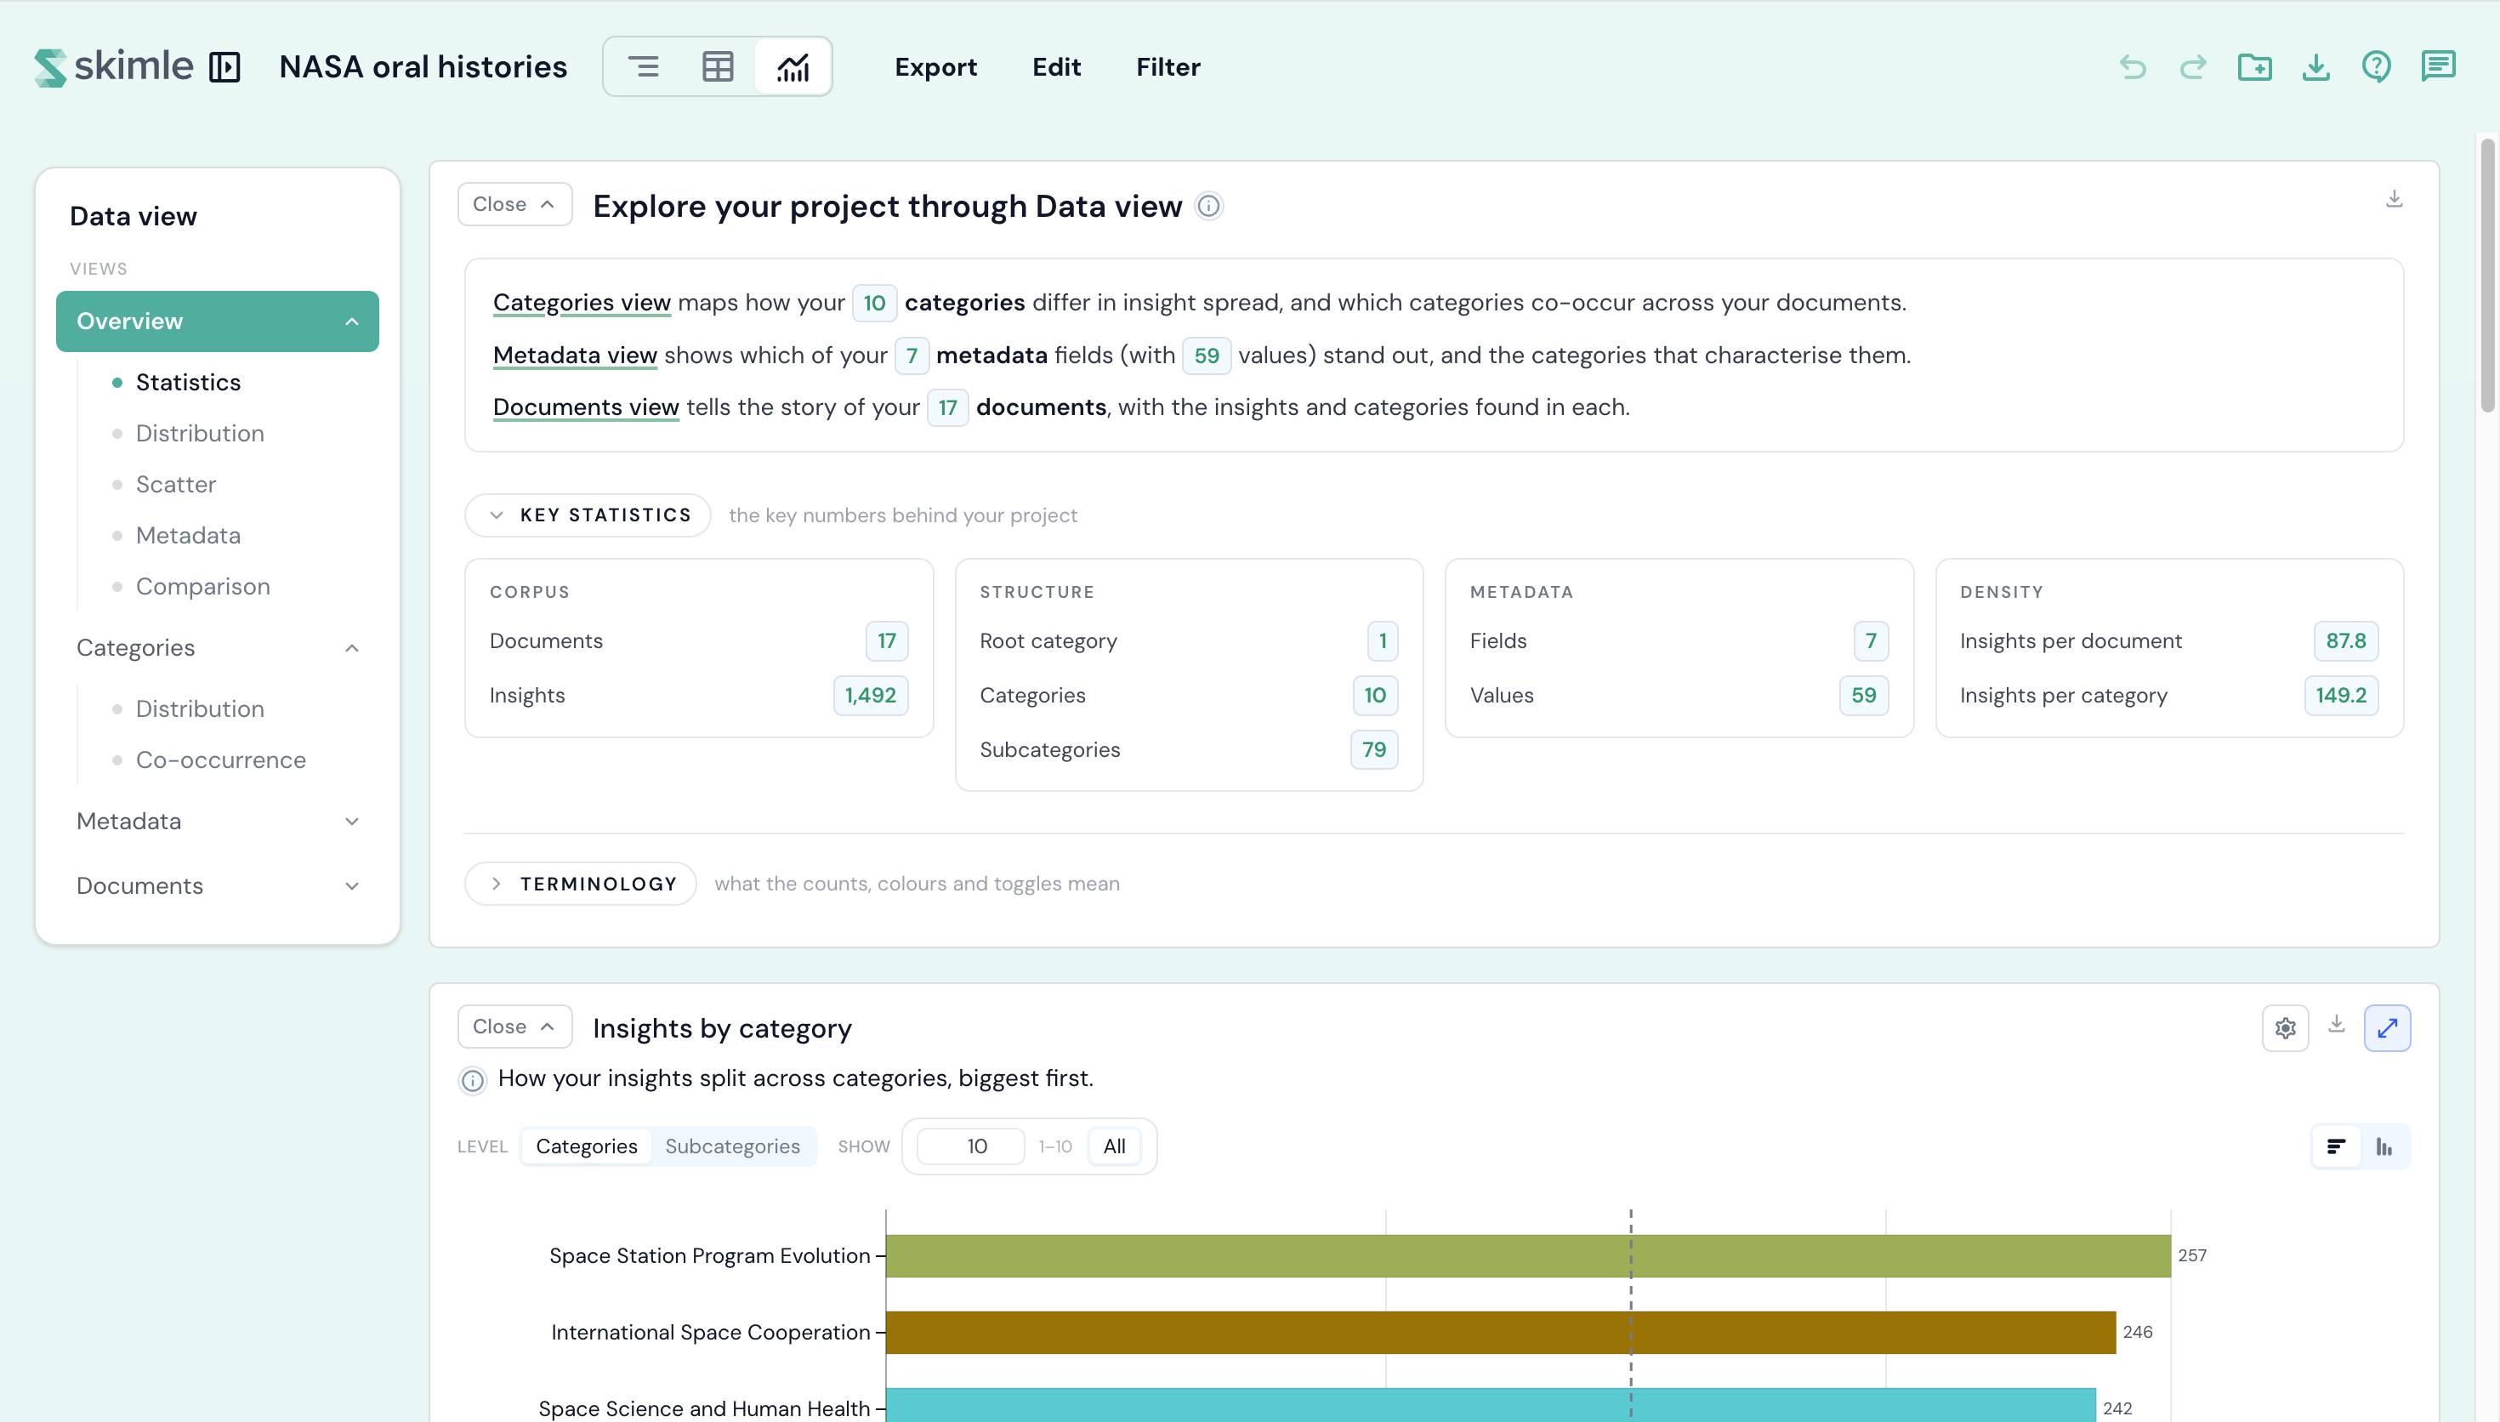Switch to vertical bar chart orientation

[2384, 1146]
